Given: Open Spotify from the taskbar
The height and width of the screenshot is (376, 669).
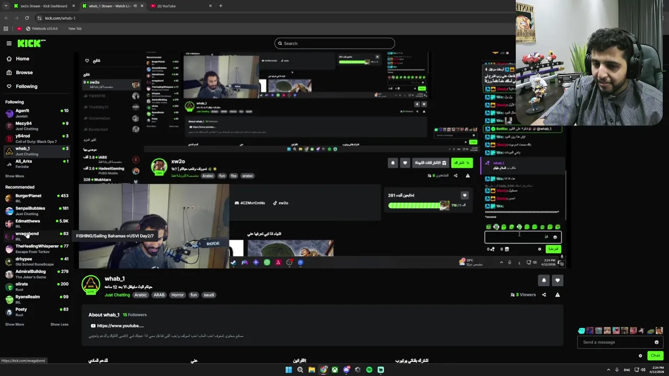Looking at the screenshot, I should pos(369,370).
